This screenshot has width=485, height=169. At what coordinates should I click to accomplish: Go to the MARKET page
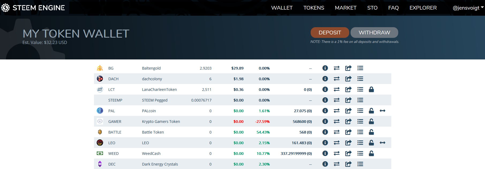point(345,8)
